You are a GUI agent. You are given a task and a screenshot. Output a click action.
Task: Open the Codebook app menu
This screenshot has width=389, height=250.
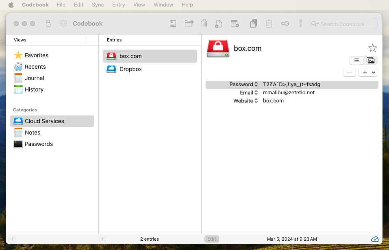(x=35, y=5)
